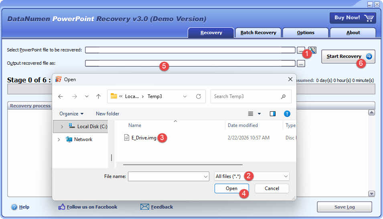Screen dimensions: 383x219
Task: Click the Start Recovery button
Action: click(348, 57)
